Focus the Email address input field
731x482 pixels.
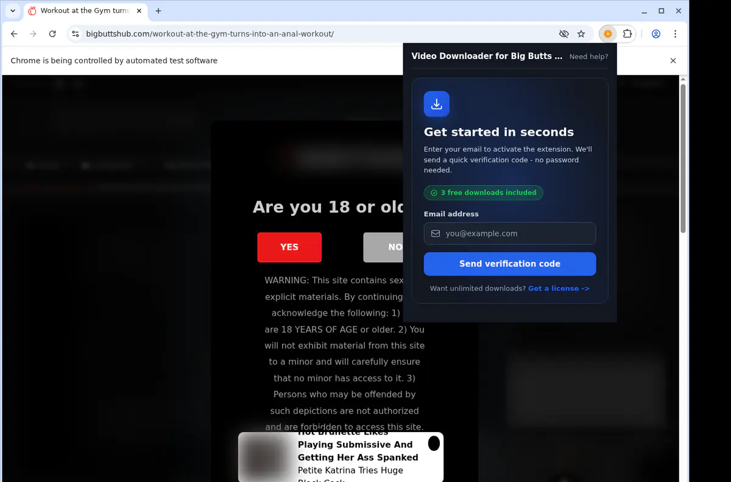510,233
